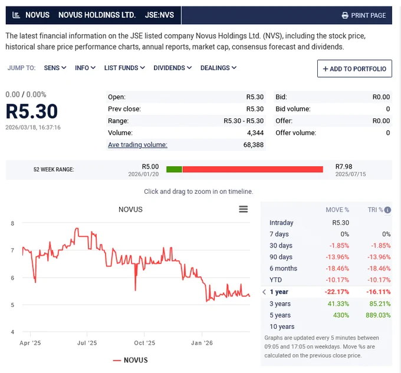The height and width of the screenshot is (373, 401).
Task: Click the 2025/07/15 high date
Action: [350, 174]
